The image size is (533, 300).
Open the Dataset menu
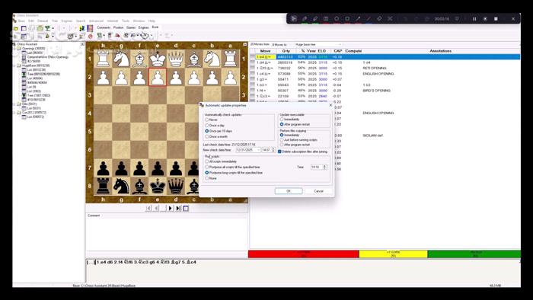tap(43, 21)
